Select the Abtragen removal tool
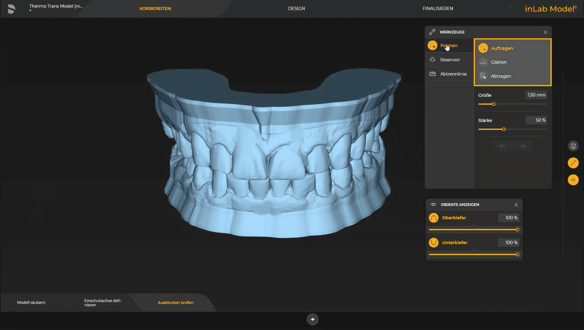Viewport: 584px width, 330px height. [x=501, y=76]
